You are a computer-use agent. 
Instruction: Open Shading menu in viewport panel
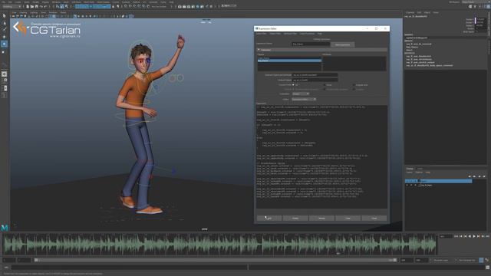coord(24,12)
